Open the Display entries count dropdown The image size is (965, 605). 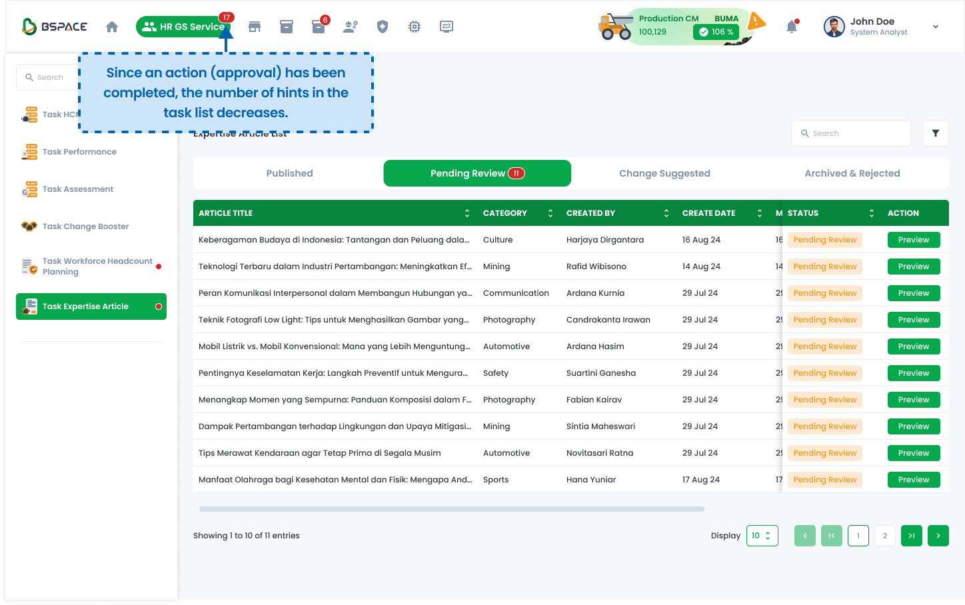point(762,536)
